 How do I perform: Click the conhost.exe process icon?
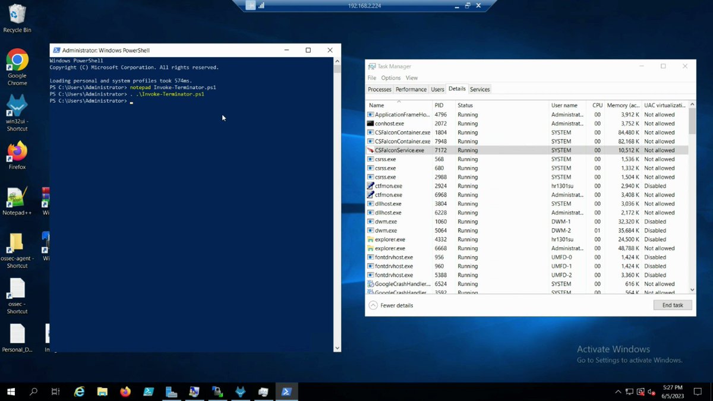[x=370, y=124]
